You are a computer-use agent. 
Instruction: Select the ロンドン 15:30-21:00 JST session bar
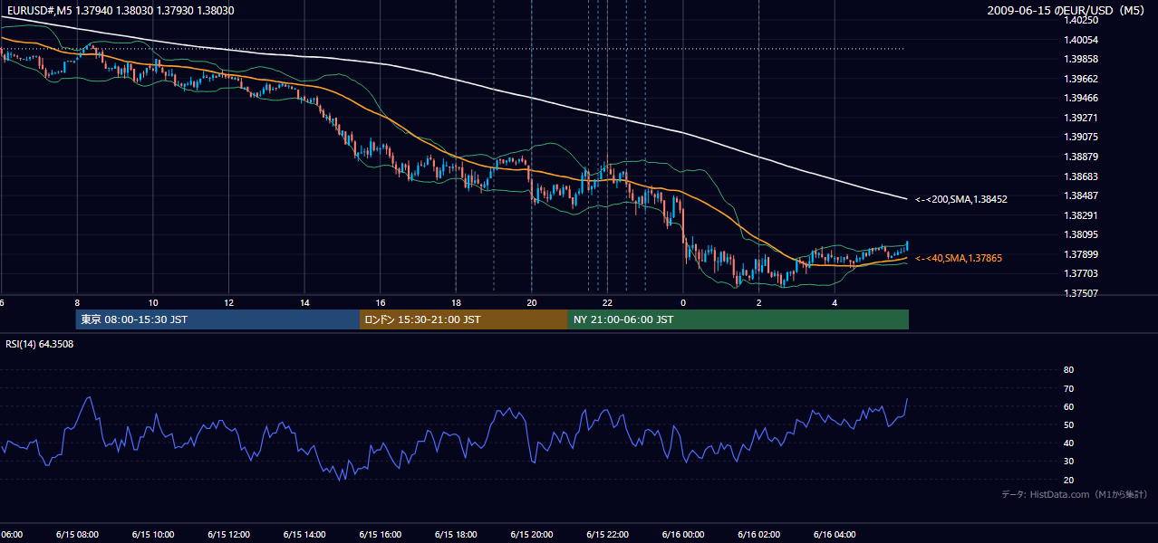click(464, 319)
